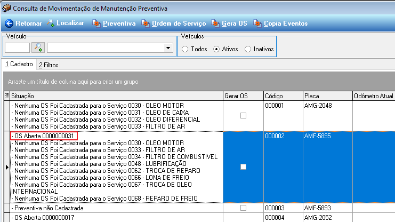
Task: Select the Ativos vehicles radio button
Action: (216, 49)
